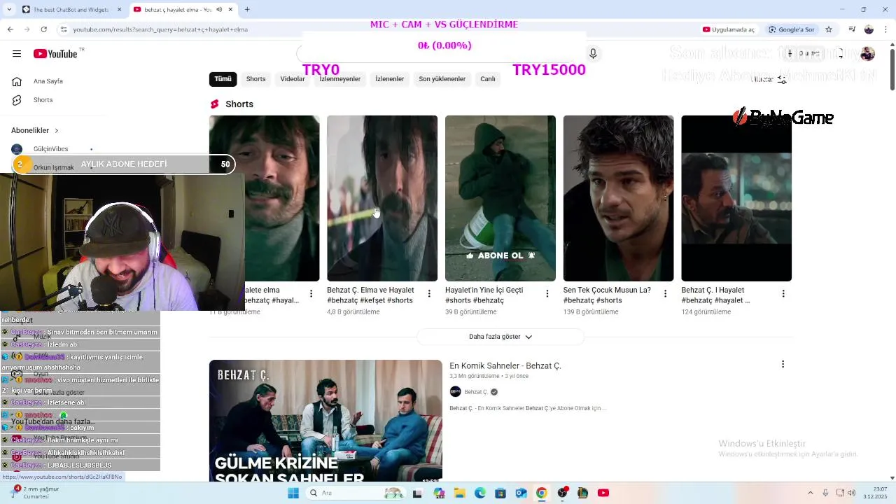Select the Tümü filter chip

coord(223,79)
